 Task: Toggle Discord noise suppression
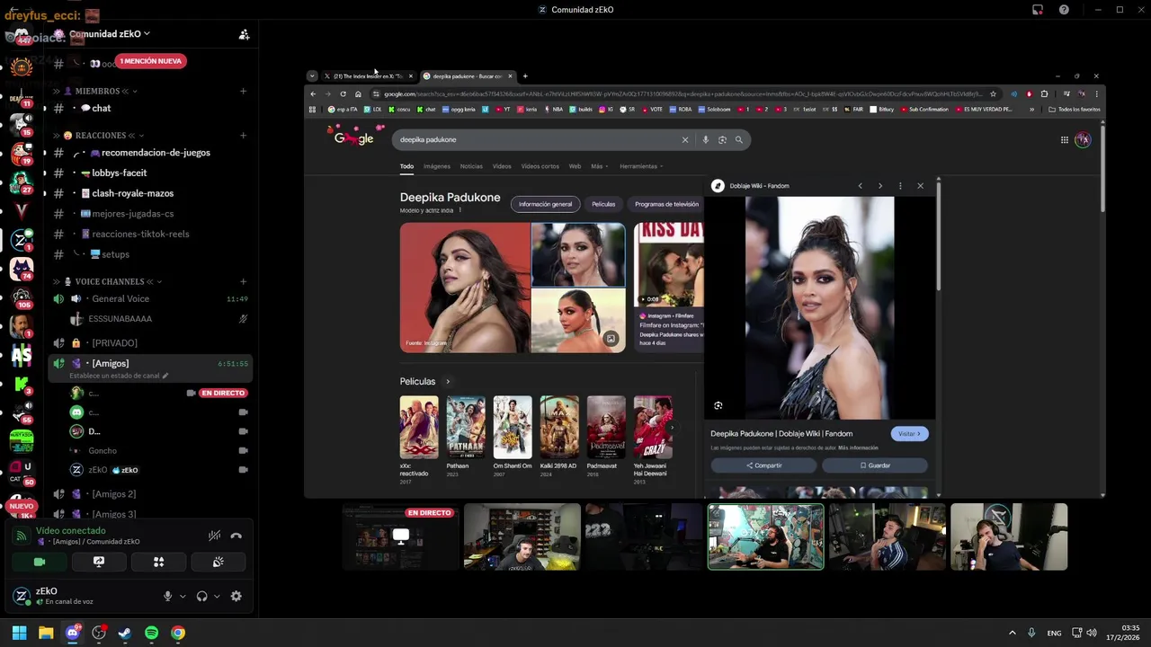click(214, 536)
